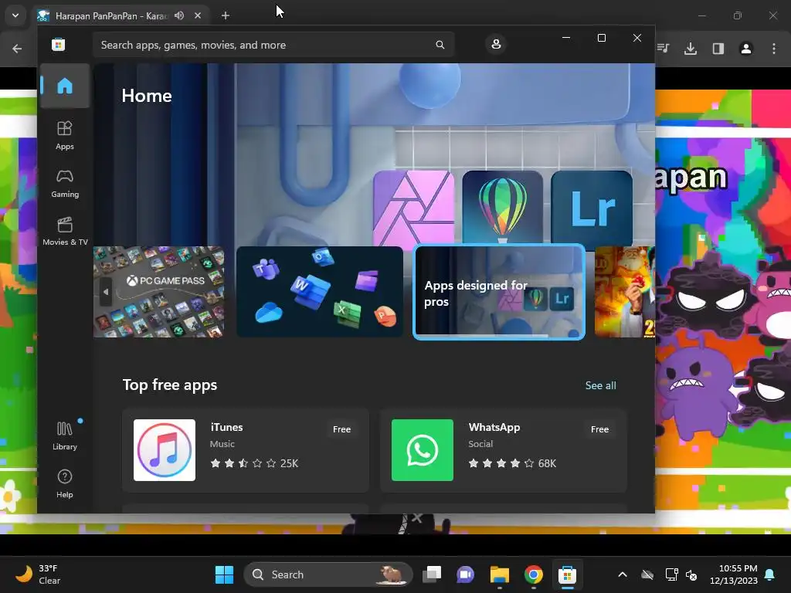Image resolution: width=791 pixels, height=593 pixels.
Task: Click the search magnifier icon in Store
Action: pyautogui.click(x=440, y=45)
